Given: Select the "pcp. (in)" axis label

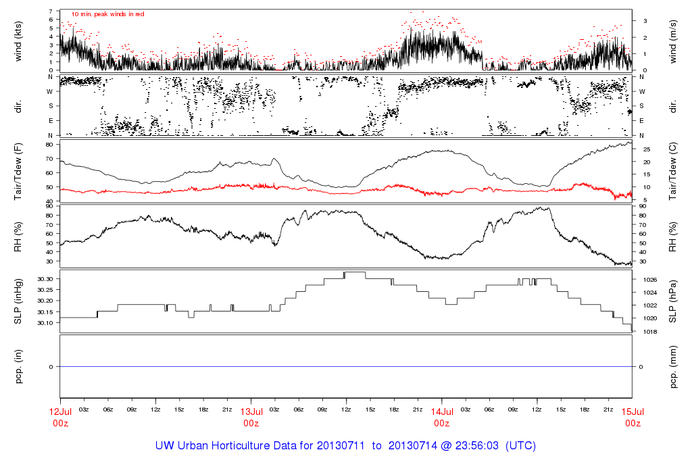Looking at the screenshot, I should pos(18,366).
